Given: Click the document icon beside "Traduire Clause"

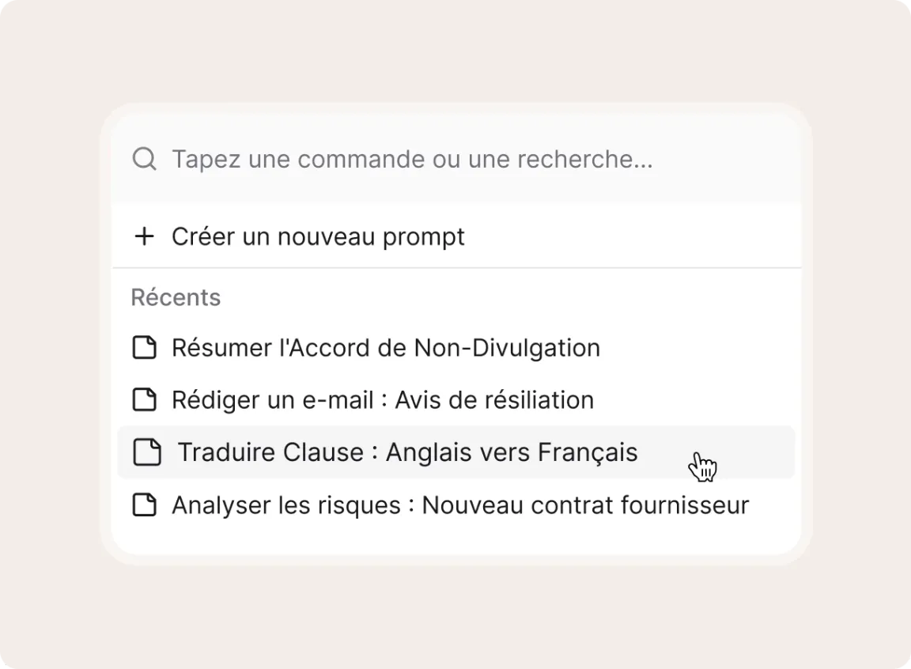Looking at the screenshot, I should point(147,452).
